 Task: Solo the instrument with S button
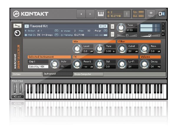(112, 27)
